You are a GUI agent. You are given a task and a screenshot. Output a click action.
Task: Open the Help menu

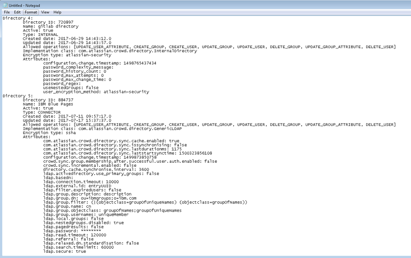click(58, 12)
